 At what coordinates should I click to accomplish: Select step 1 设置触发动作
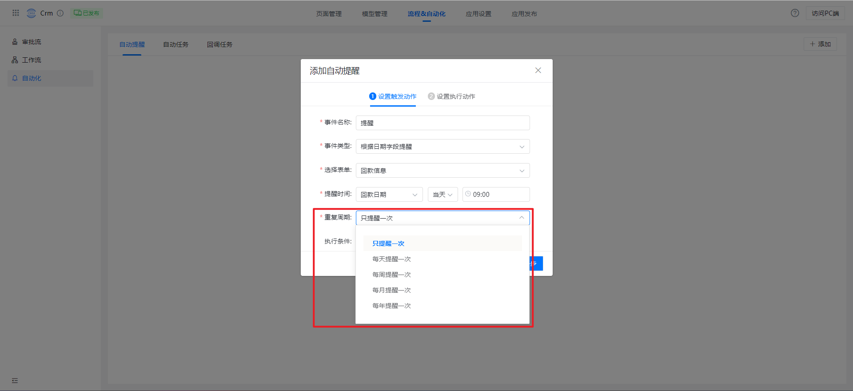[393, 96]
